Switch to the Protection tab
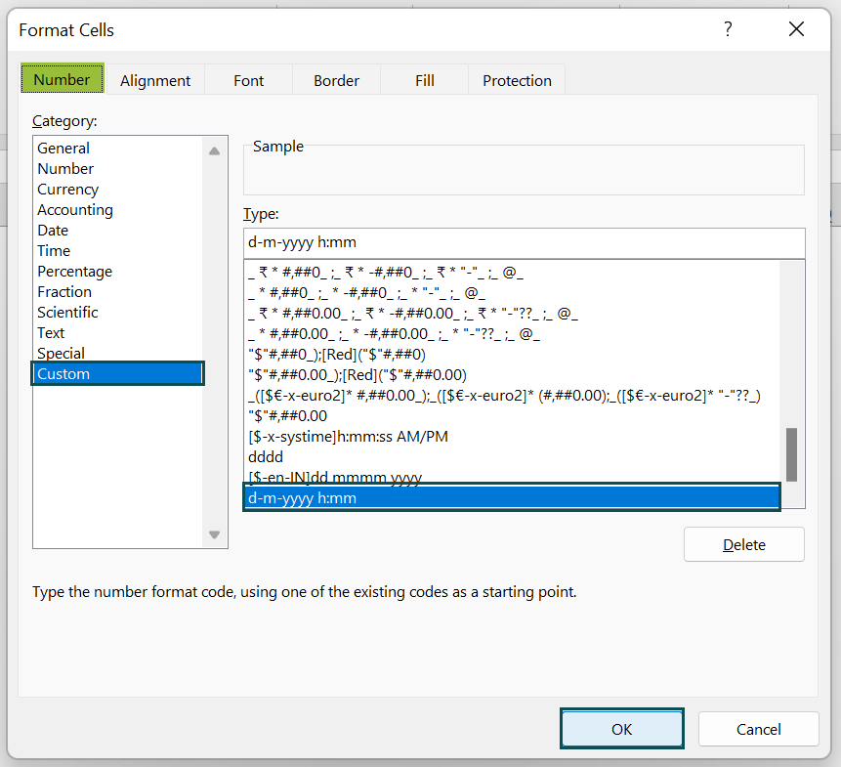Viewport: 841px width, 767px height. (516, 80)
